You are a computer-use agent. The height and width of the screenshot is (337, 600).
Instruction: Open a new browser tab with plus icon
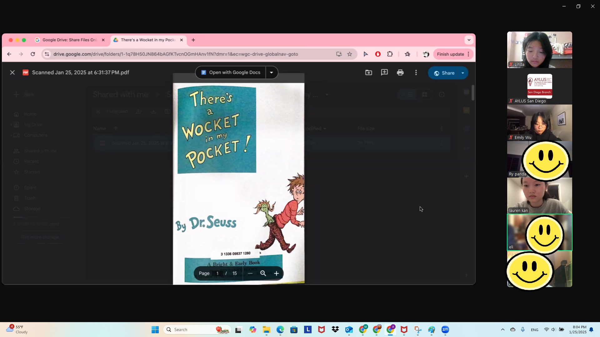click(x=193, y=40)
